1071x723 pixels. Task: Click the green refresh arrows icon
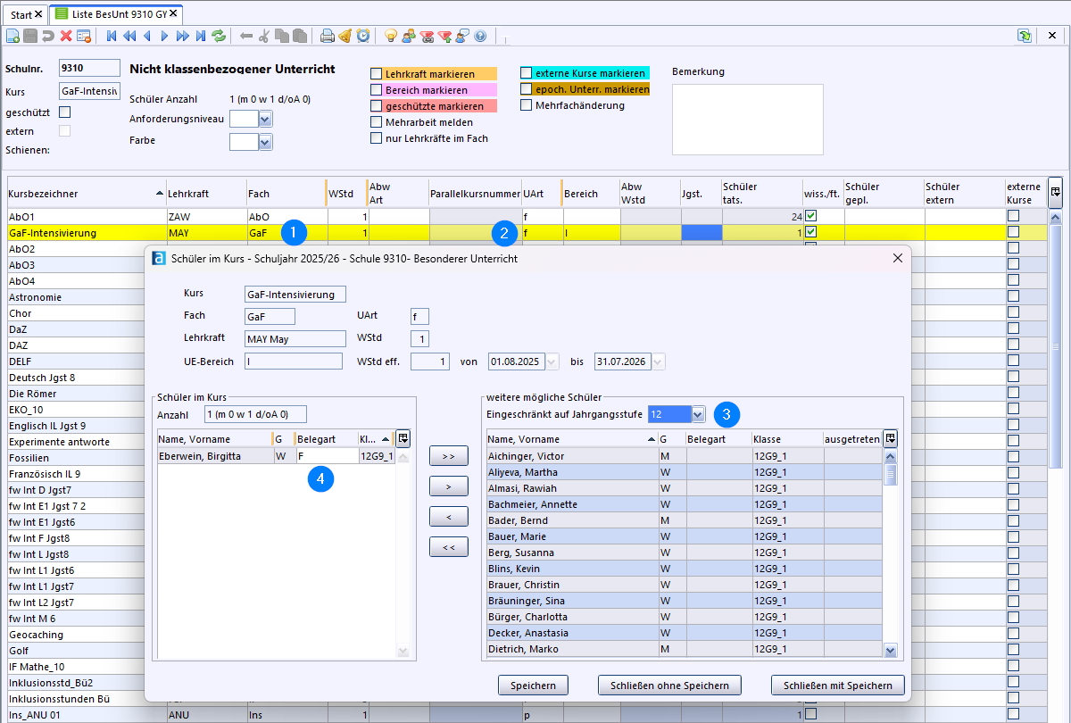click(x=219, y=36)
